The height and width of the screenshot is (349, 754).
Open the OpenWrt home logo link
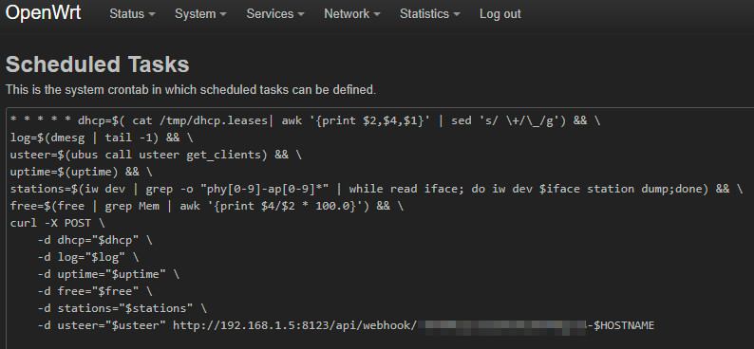pyautogui.click(x=43, y=13)
